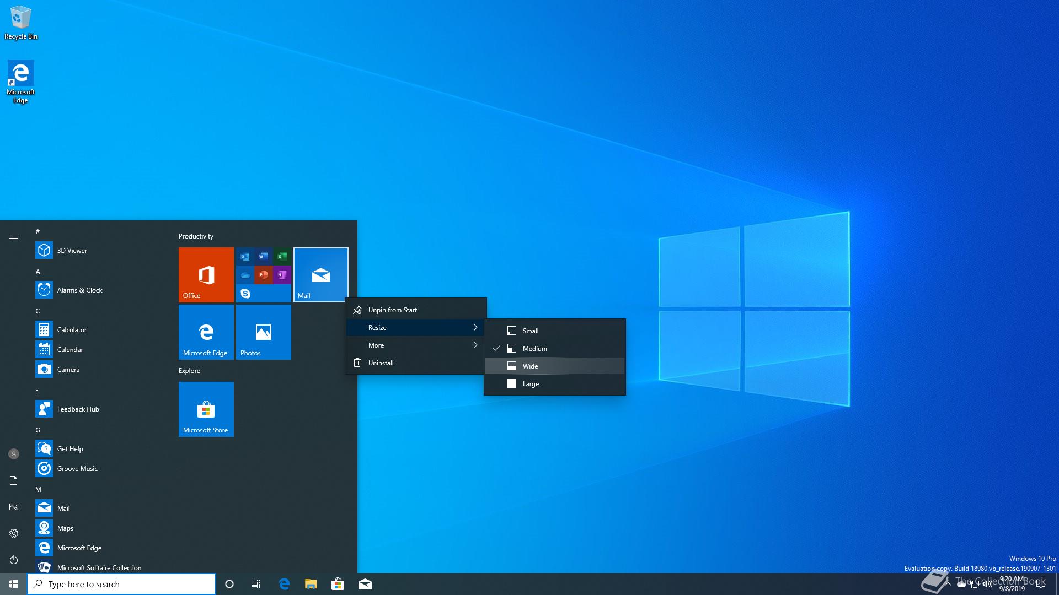Image resolution: width=1059 pixels, height=595 pixels.
Task: Select Medium tile size
Action: (555, 348)
